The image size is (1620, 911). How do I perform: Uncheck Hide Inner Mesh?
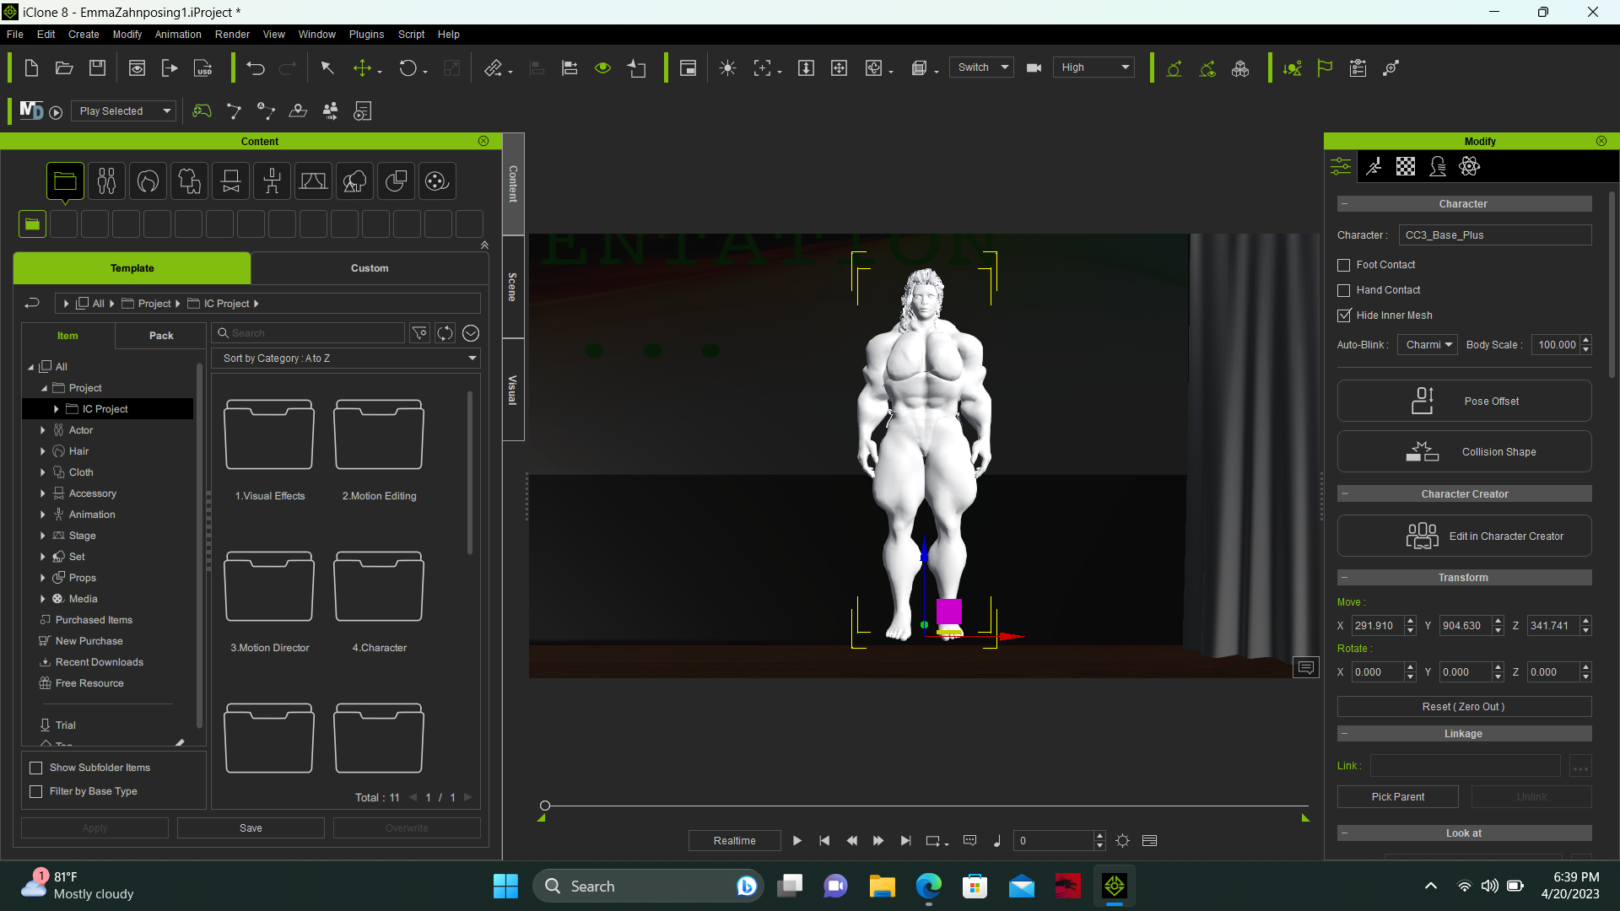click(x=1344, y=315)
